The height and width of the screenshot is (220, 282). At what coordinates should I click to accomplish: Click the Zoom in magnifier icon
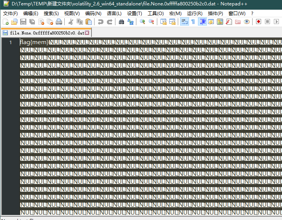[142, 22]
